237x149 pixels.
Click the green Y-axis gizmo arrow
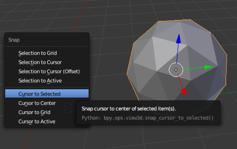point(208,67)
